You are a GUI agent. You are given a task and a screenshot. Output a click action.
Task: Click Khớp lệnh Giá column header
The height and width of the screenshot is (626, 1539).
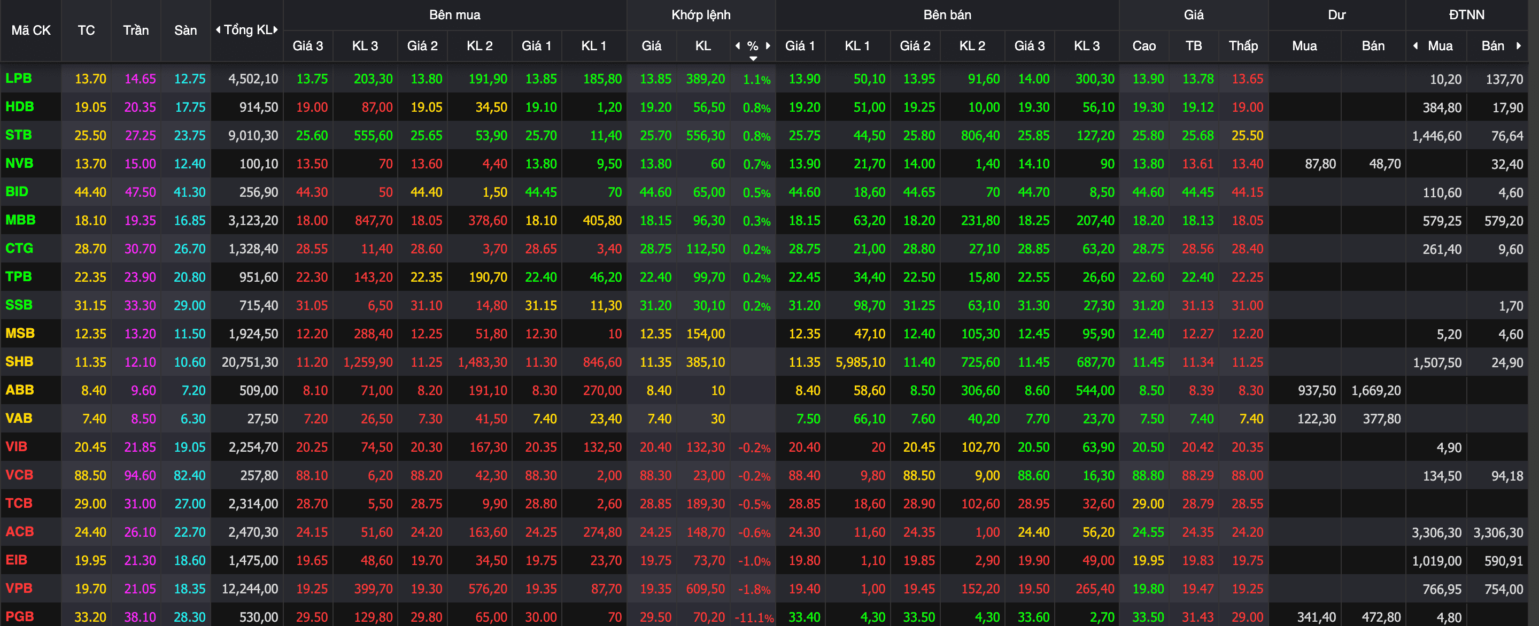pos(651,46)
